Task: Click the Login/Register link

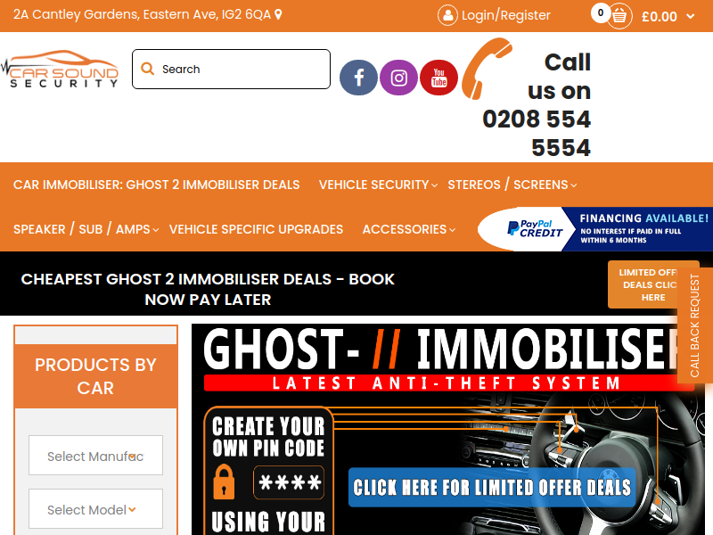Action: [x=505, y=15]
